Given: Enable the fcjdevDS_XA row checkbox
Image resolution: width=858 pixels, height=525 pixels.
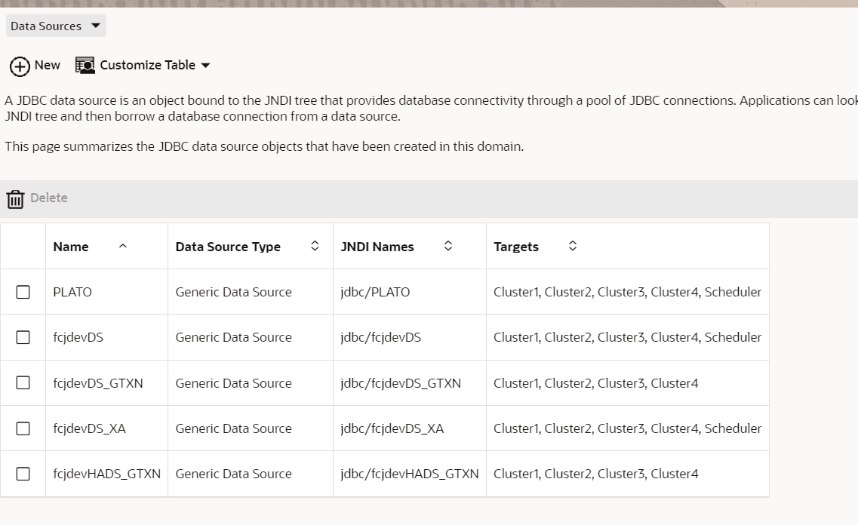Looking at the screenshot, I should [x=23, y=428].
